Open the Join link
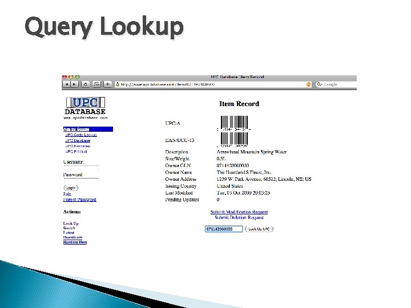411x308 pixels. [67, 194]
